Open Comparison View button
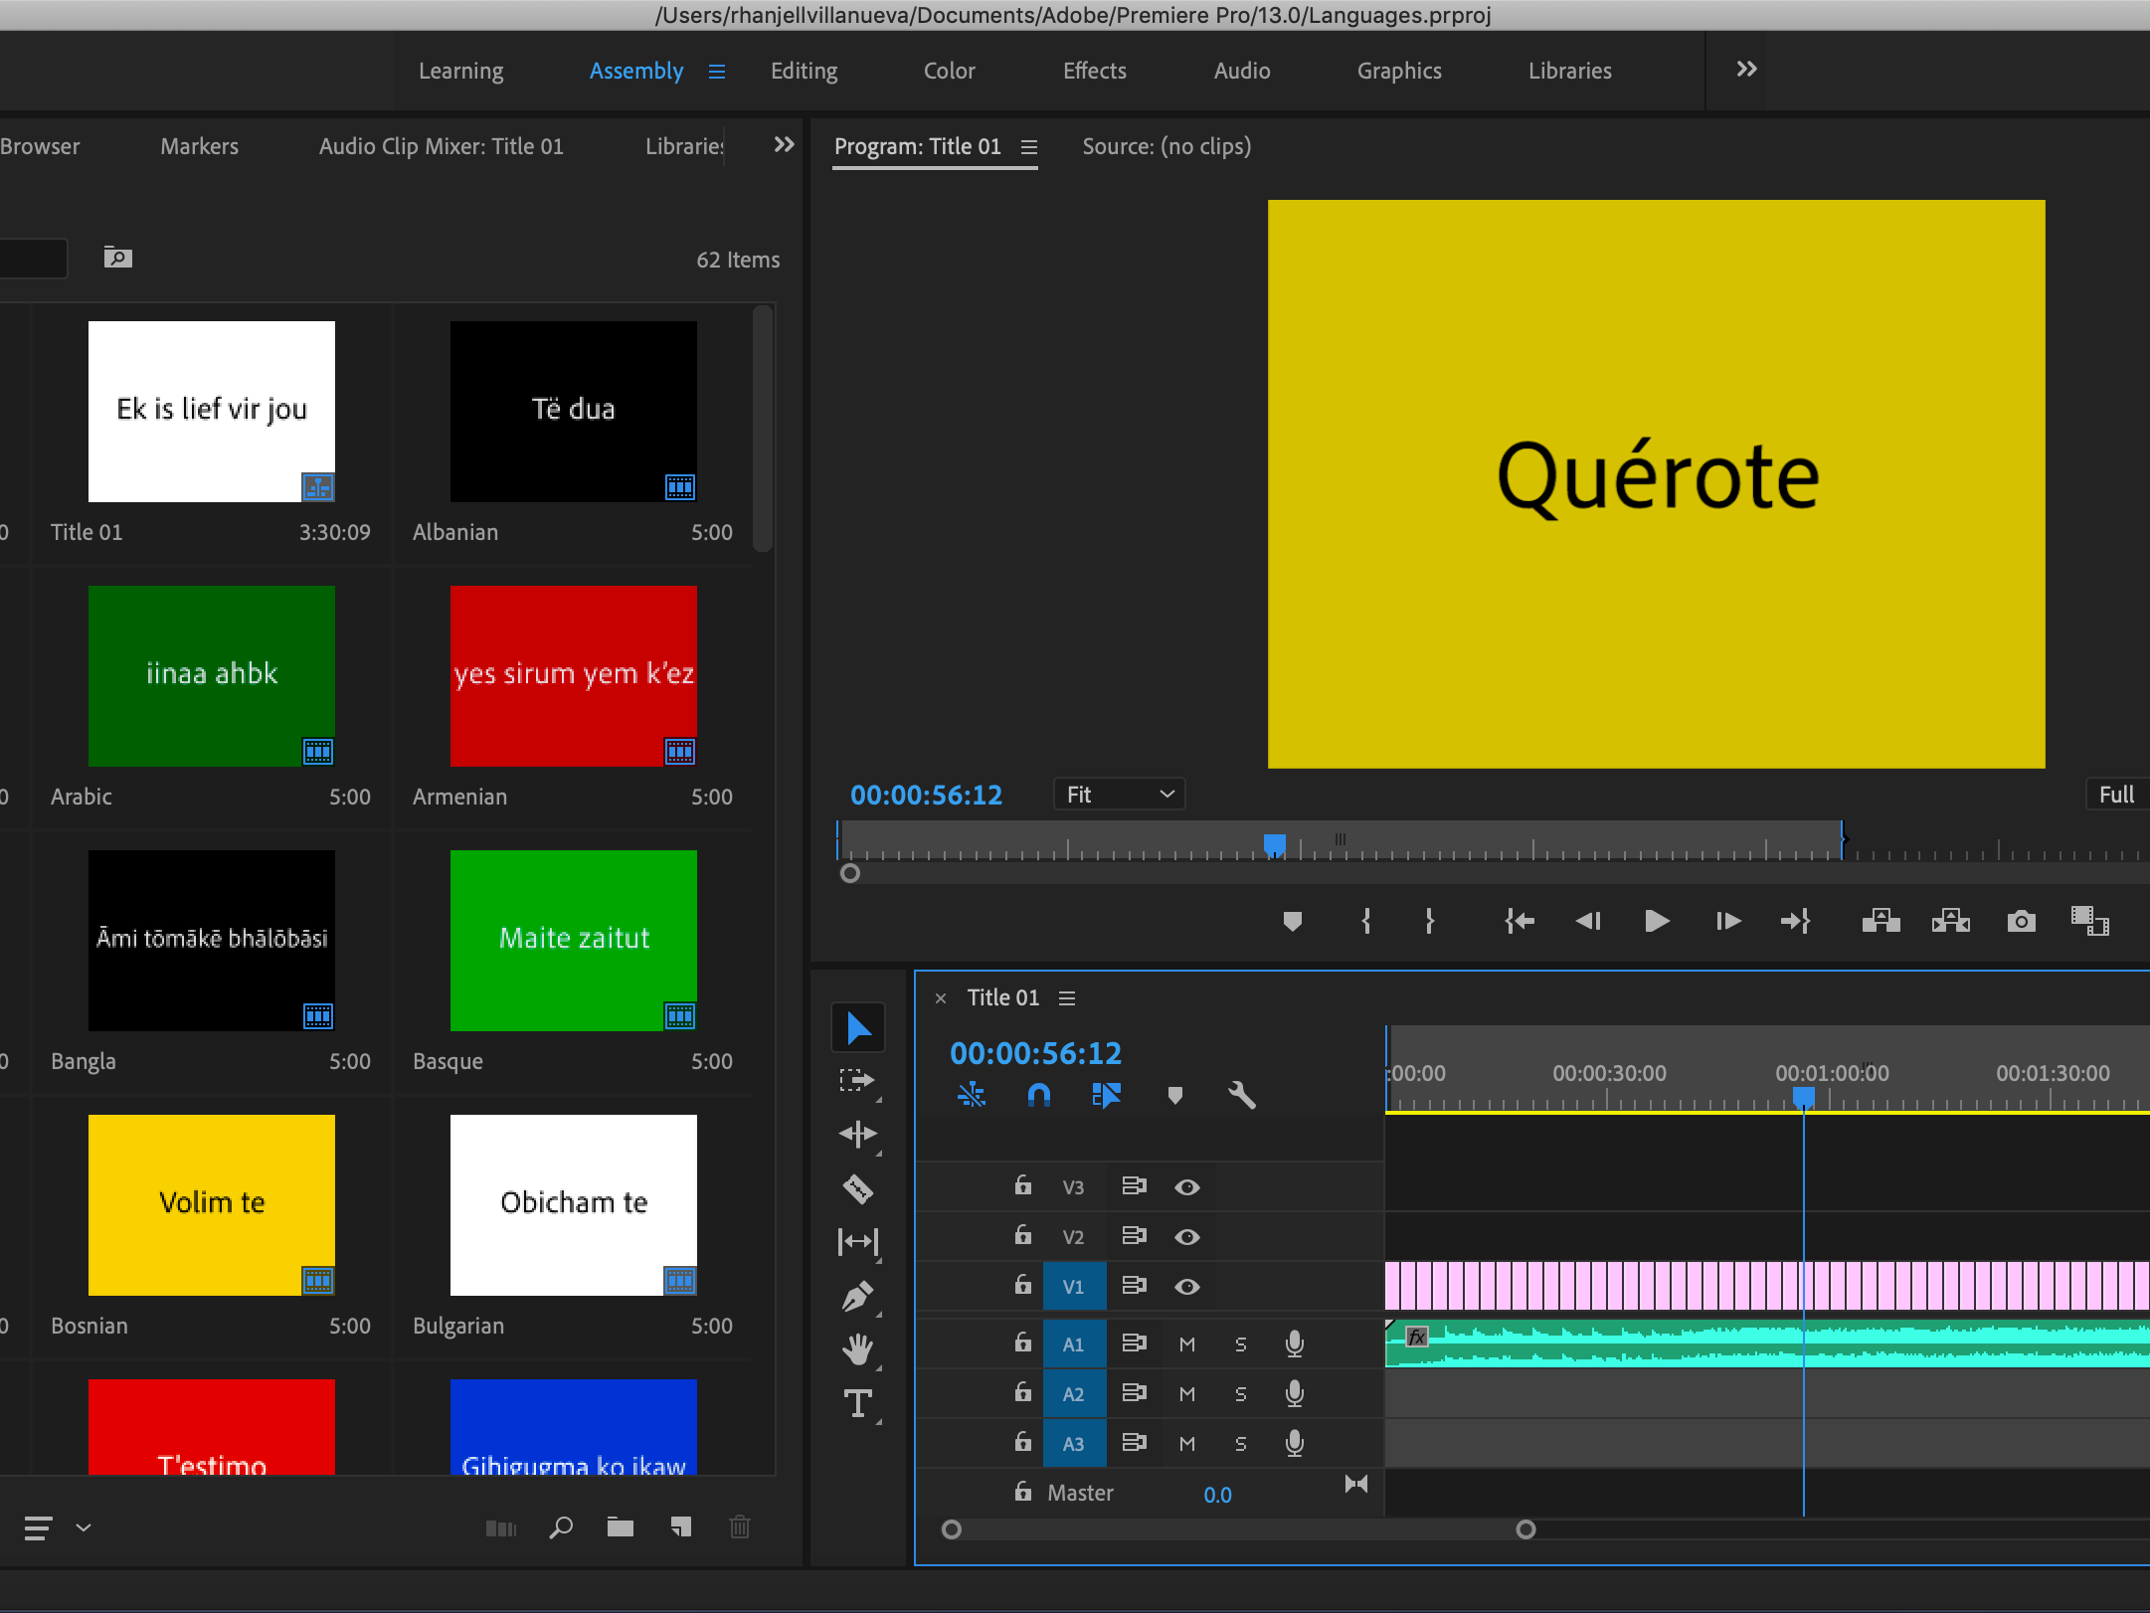This screenshot has height=1613, width=2150. point(2089,921)
